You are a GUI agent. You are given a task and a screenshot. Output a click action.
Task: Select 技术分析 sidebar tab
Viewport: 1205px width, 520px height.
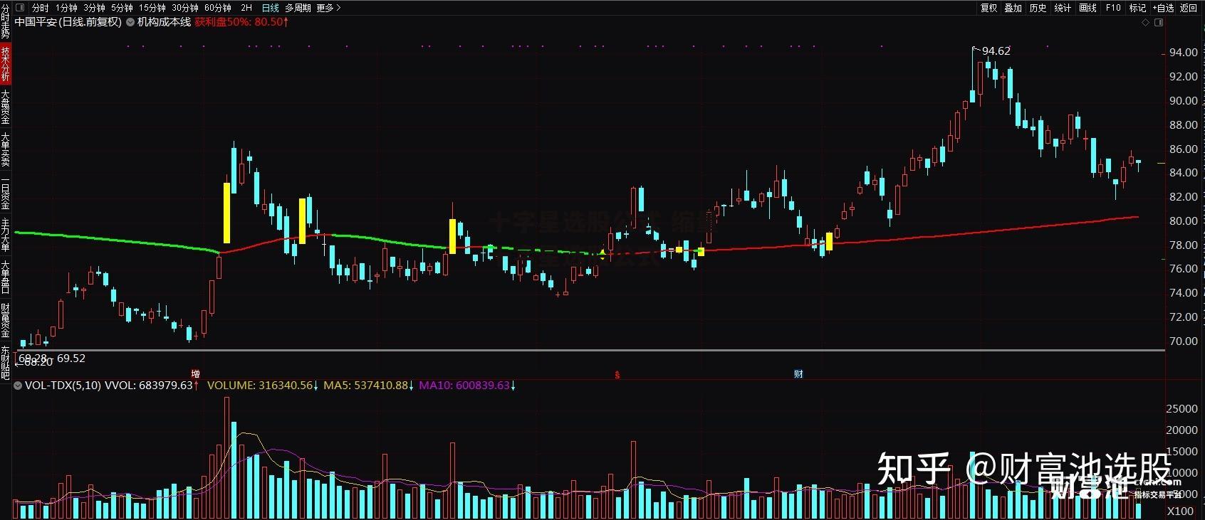pos(6,65)
